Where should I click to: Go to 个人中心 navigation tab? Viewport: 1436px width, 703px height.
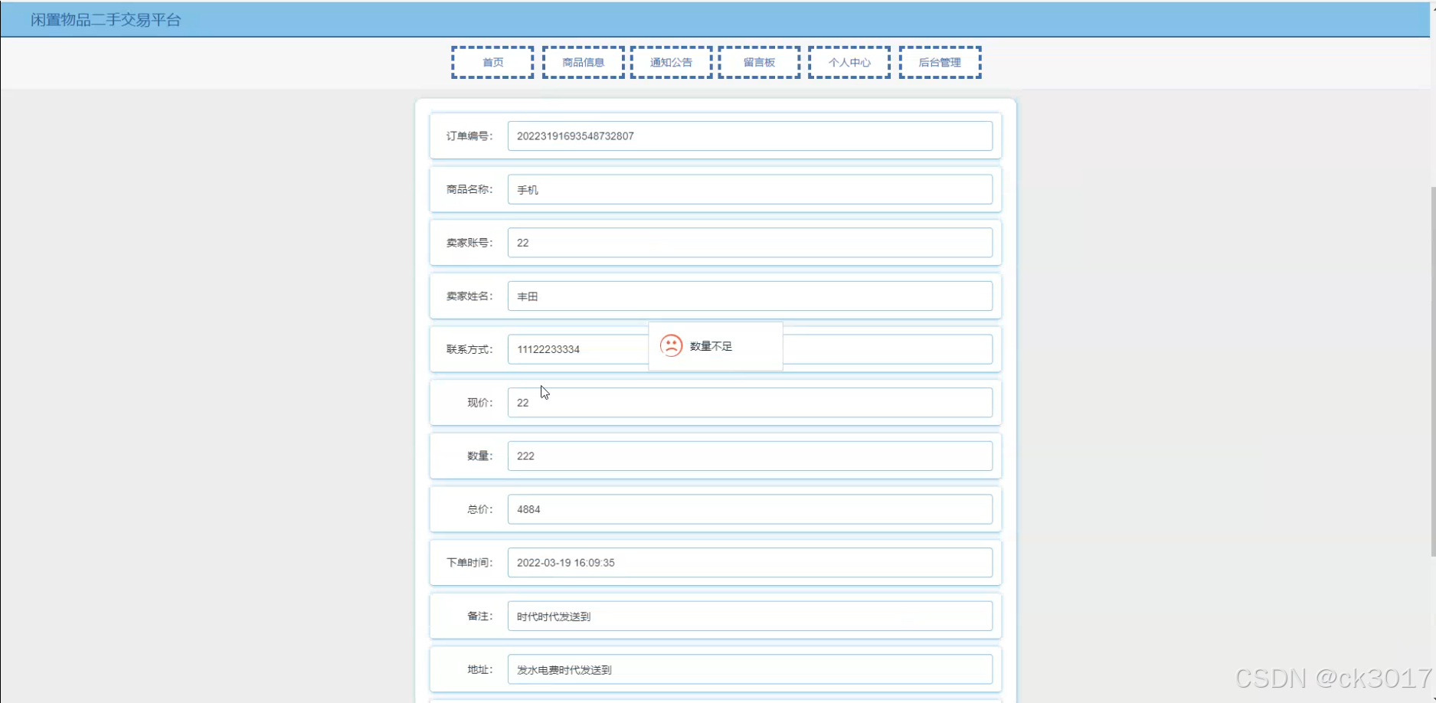click(x=849, y=62)
